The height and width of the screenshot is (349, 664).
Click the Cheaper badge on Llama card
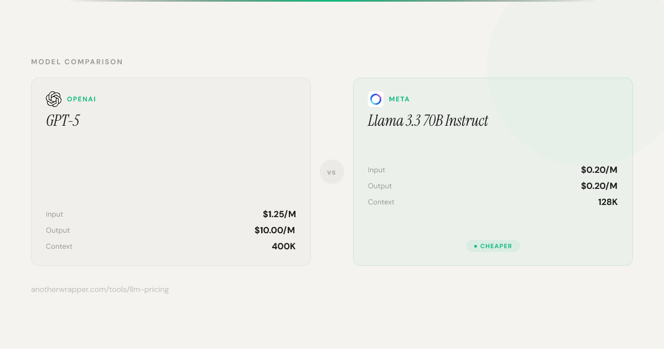tap(494, 246)
